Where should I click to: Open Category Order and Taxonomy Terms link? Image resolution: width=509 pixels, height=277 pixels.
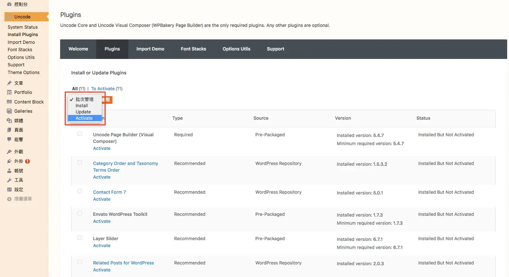(x=125, y=167)
